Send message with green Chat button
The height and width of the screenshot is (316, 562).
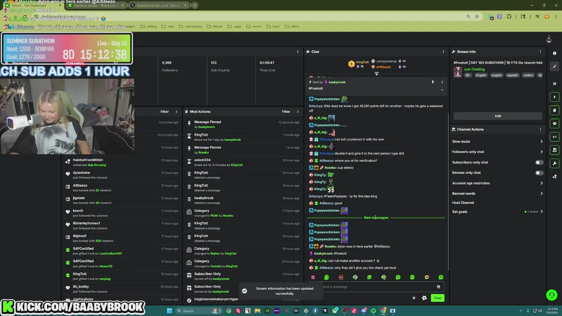tap(437, 298)
